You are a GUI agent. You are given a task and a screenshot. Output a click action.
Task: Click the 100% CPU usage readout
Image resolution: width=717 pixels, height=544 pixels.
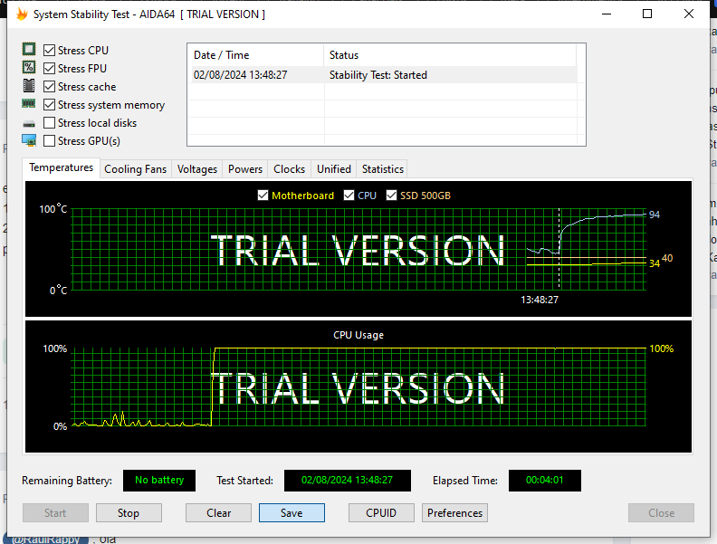click(661, 348)
